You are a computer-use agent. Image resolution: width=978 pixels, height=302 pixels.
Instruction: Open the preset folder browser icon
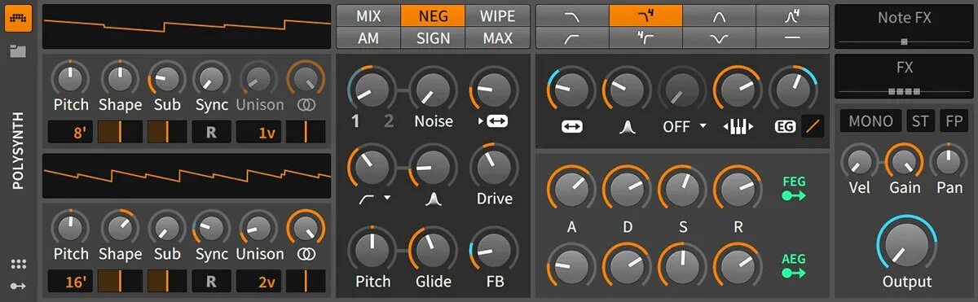click(18, 51)
